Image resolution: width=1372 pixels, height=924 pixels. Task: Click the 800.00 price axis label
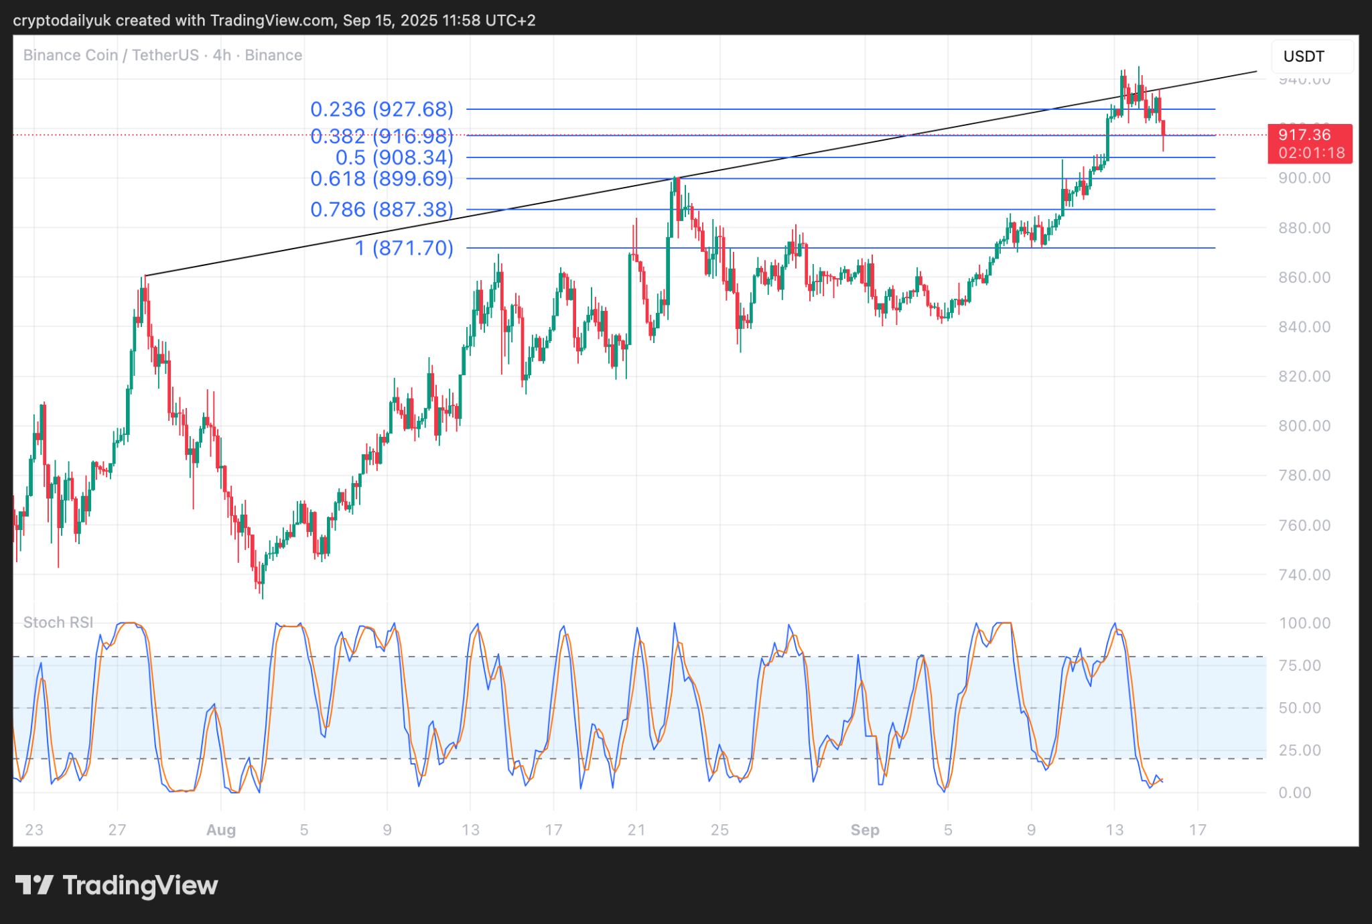pos(1304,426)
